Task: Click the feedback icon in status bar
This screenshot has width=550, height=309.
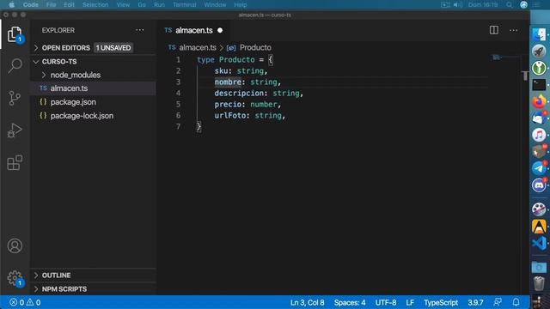Action: [x=498, y=302]
